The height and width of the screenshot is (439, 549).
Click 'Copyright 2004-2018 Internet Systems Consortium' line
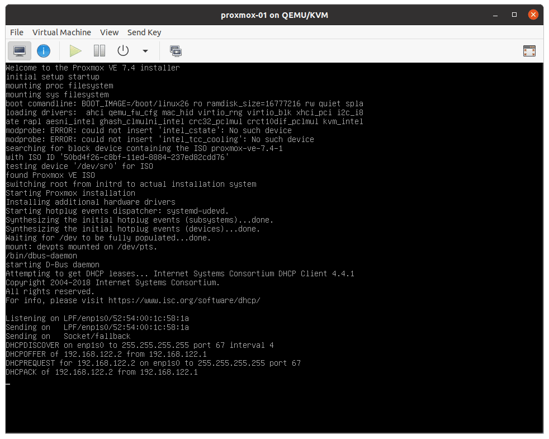113,282
